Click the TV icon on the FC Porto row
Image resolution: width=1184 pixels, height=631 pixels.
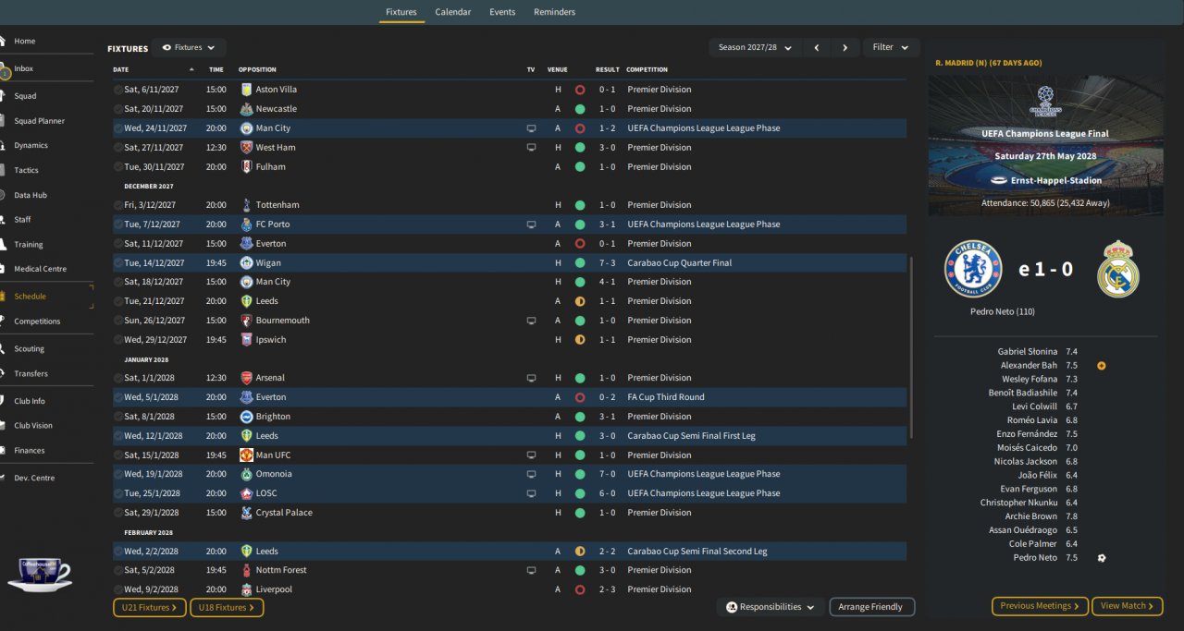click(x=531, y=224)
